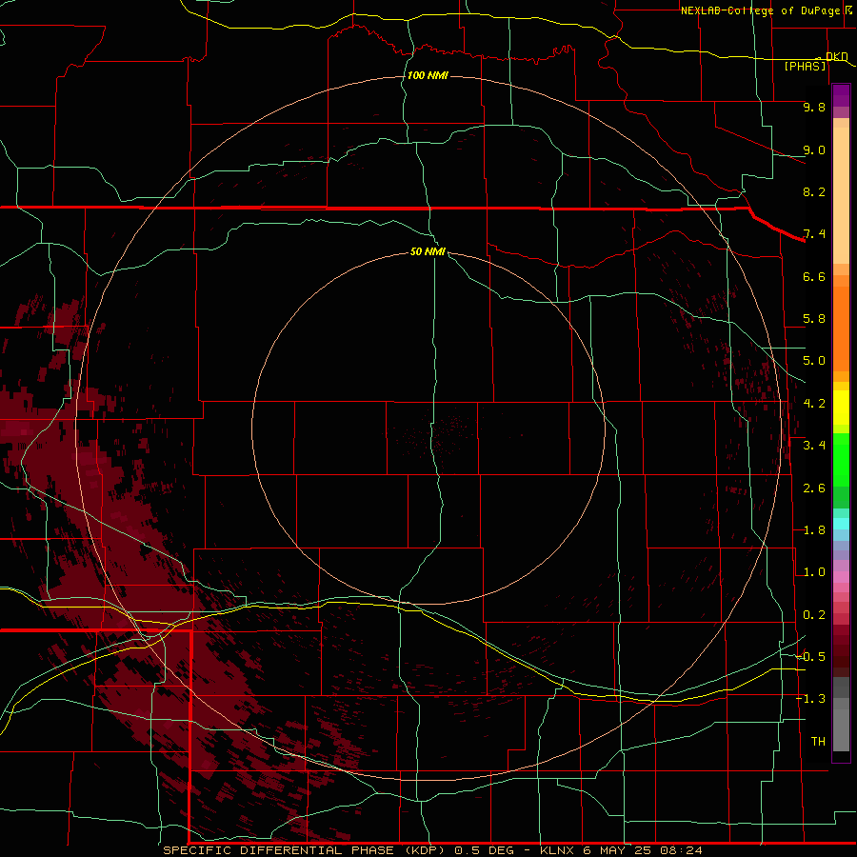Click the pale peach segment of the color bar
The height and width of the screenshot is (857, 857).
pyautogui.click(x=841, y=195)
